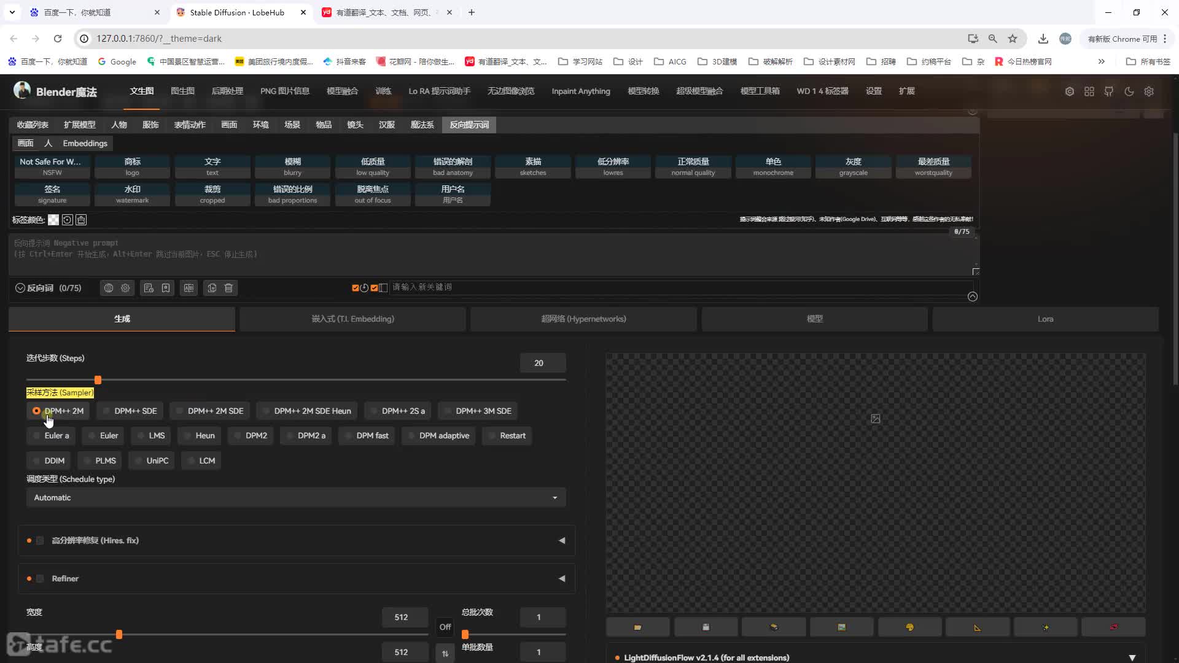This screenshot has width=1179, height=663.
Task: Open the prompt history icon in negative toolbar
Action: tap(149, 288)
